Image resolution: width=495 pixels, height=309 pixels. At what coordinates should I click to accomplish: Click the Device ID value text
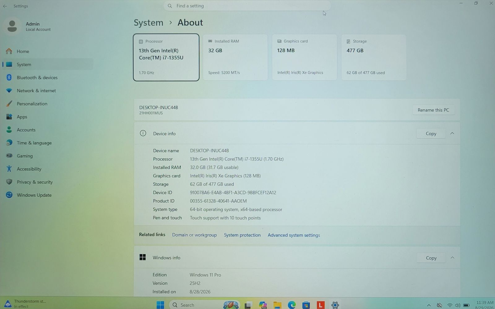tap(233, 193)
